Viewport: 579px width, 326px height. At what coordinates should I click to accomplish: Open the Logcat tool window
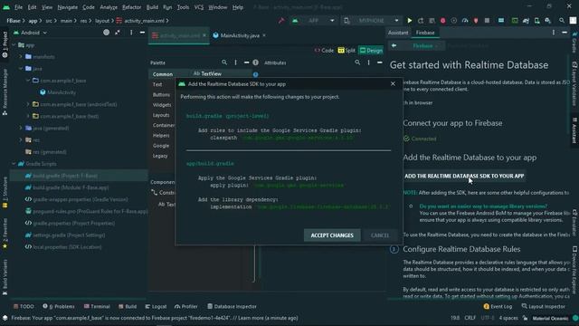point(156,306)
